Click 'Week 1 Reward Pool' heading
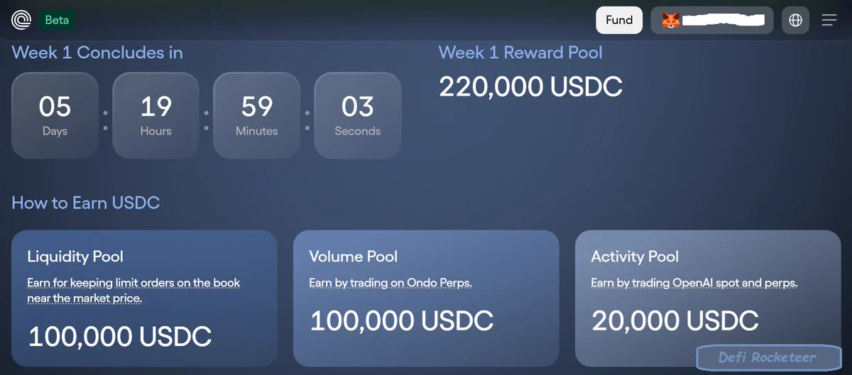The width and height of the screenshot is (852, 375). pyautogui.click(x=520, y=52)
